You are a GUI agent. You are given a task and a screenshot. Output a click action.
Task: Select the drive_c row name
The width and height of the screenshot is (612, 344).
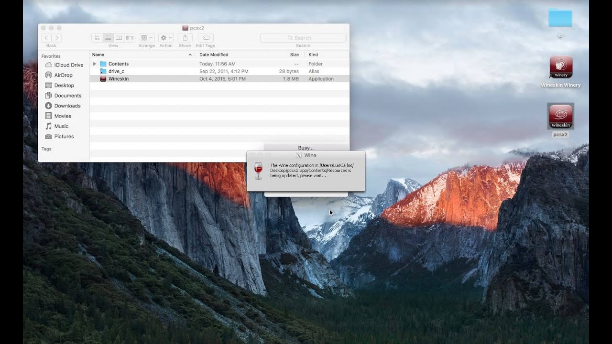(x=116, y=71)
